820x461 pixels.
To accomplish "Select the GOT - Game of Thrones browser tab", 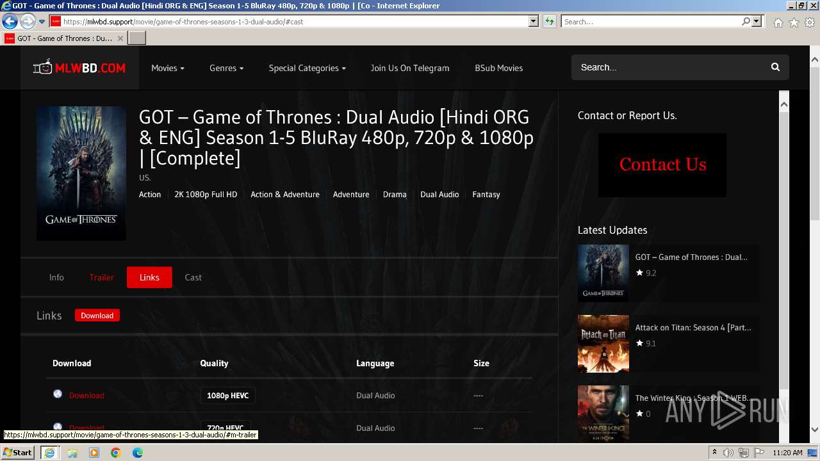I will point(64,38).
